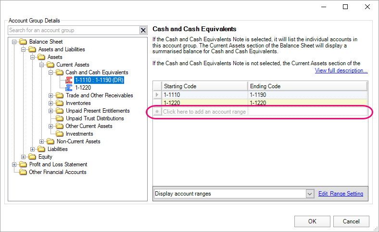Click the Other Financial Accounts folder icon
This screenshot has height=232, width=379.
pos(23,172)
